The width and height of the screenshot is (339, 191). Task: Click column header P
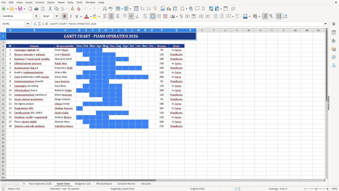[162, 30]
